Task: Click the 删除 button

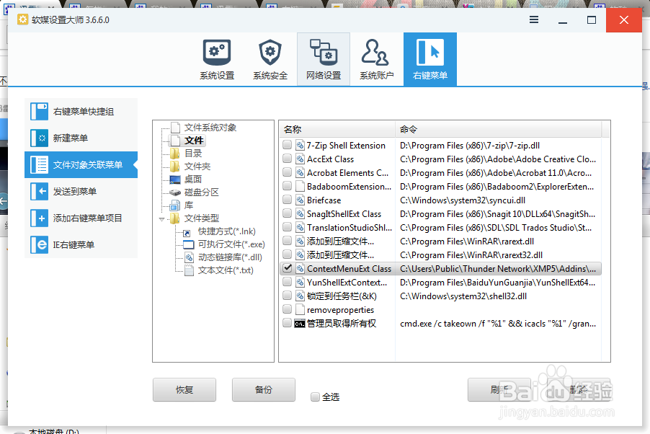Action: 579,390
